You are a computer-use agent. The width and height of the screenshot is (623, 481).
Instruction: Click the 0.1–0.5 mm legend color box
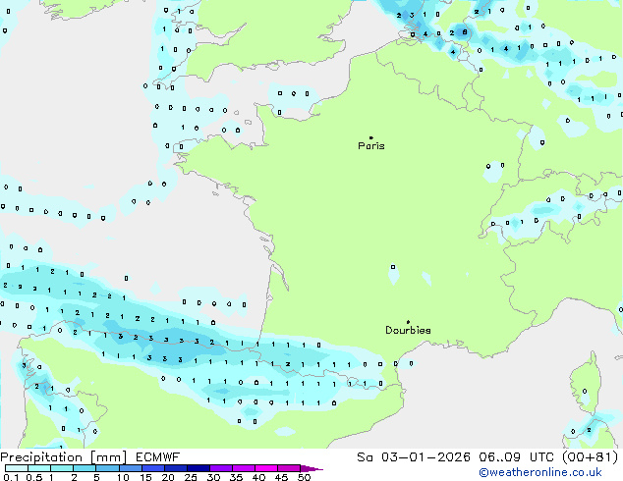click(x=17, y=468)
